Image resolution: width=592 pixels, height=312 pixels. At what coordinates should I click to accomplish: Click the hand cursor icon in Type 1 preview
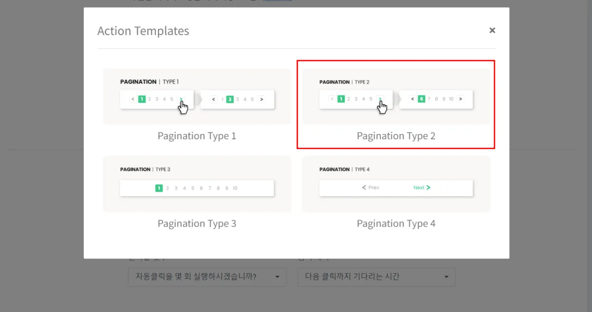[x=183, y=107]
